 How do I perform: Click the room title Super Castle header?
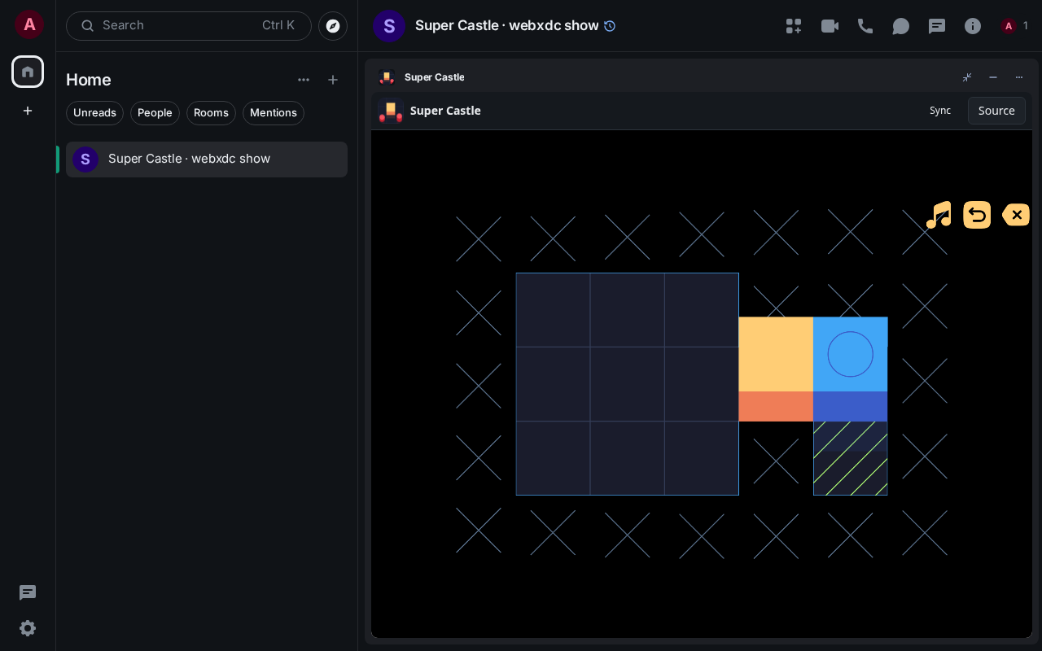point(507,26)
